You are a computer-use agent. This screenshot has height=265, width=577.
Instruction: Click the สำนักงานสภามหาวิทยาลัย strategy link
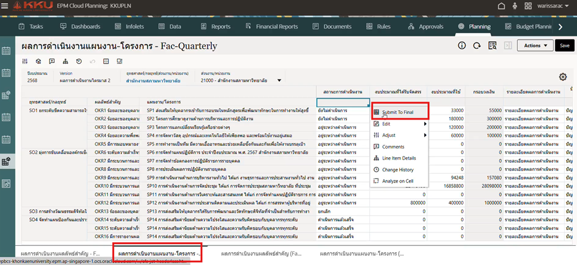click(153, 81)
